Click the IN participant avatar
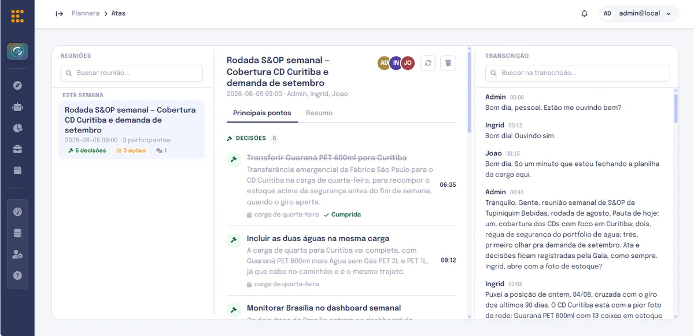 tap(396, 63)
